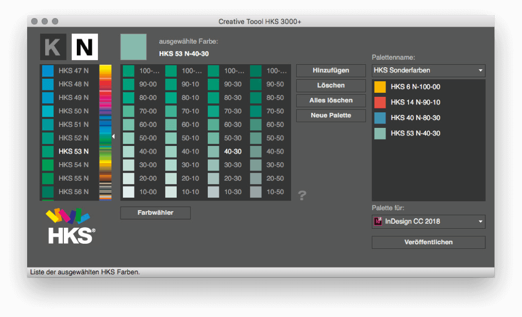Image resolution: width=522 pixels, height=317 pixels.
Task: Click the rainbow color spectrum strip
Action: (x=105, y=132)
